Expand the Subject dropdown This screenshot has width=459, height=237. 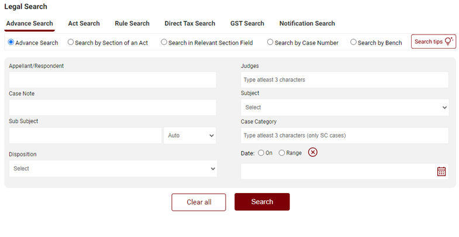click(344, 108)
